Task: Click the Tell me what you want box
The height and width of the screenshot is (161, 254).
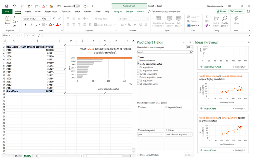Action: click(165, 12)
